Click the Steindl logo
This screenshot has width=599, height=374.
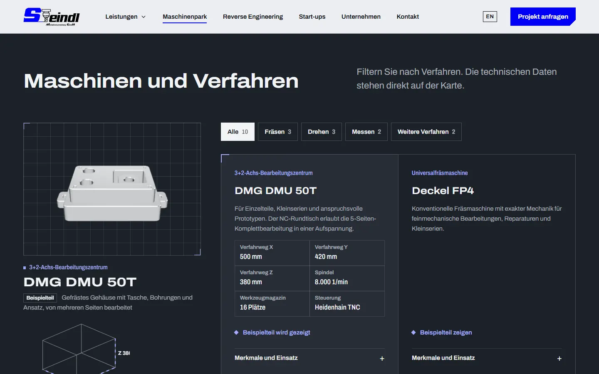click(x=52, y=17)
